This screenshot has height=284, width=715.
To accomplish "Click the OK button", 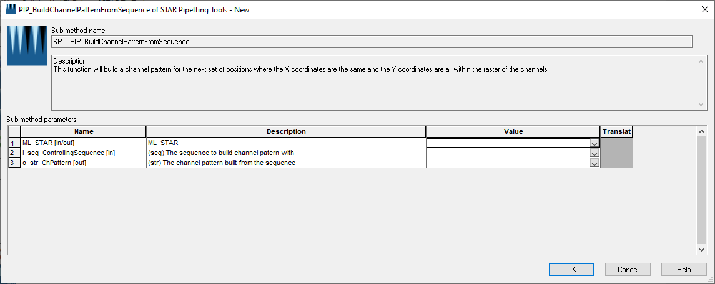I will pyautogui.click(x=571, y=270).
